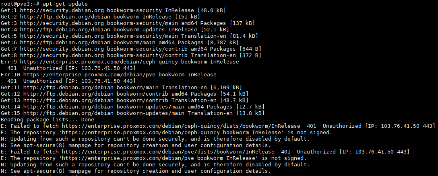Click the ceph-quincy enterprise URL on Err:9 line
438x176 pixels.
tap(99, 61)
